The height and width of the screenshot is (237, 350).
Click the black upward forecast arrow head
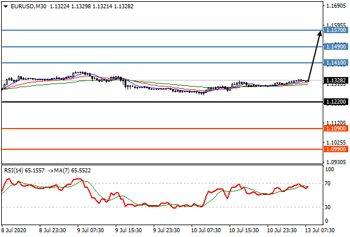[x=320, y=33]
